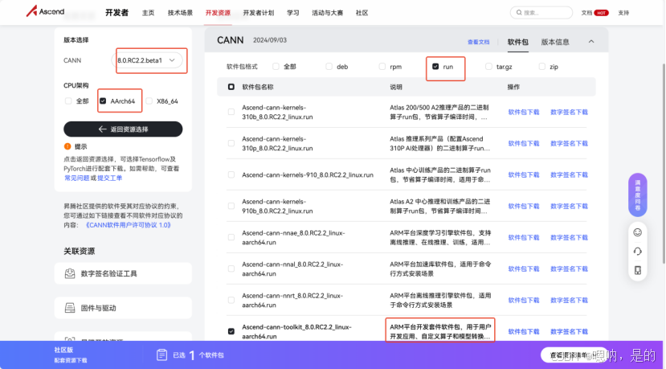The height and width of the screenshot is (369, 666).
Task: Click the headset customer service icon
Action: 637,251
